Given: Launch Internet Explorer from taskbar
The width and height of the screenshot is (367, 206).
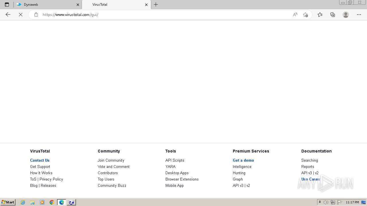Looking at the screenshot, I should click(x=23, y=202).
